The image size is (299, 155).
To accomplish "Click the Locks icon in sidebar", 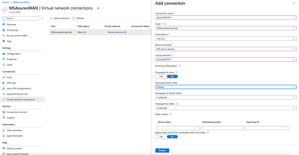I will (x=4, y=65).
